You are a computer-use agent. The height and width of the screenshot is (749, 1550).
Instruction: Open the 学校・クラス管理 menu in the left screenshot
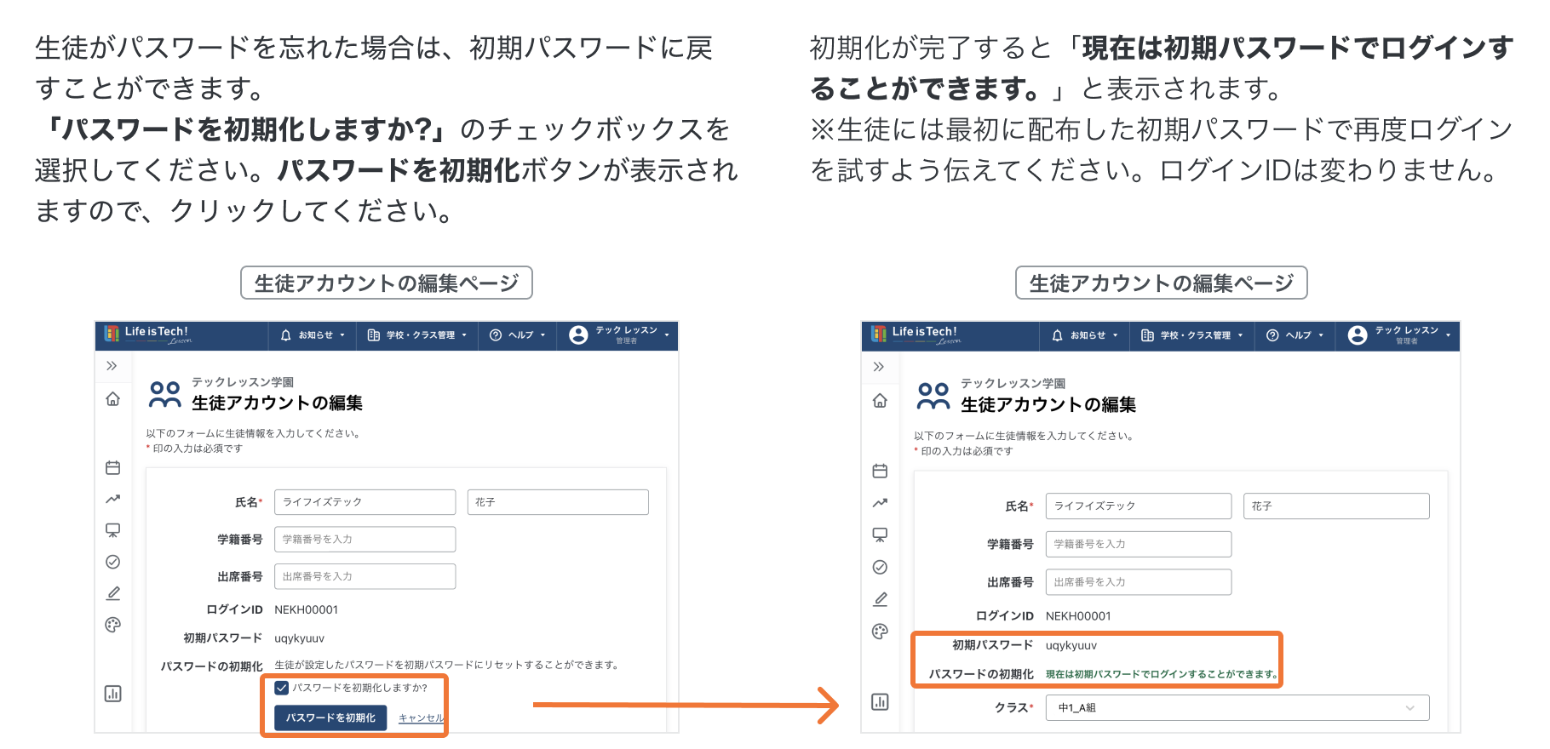pyautogui.click(x=417, y=335)
